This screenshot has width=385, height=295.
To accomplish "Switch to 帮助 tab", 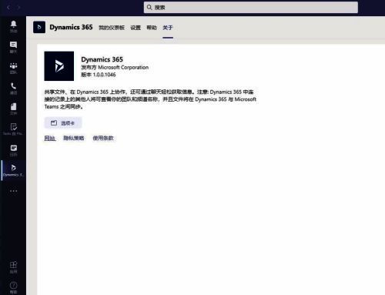I will 152,28.
